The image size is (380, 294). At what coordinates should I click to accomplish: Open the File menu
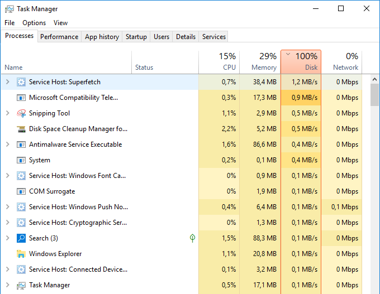[9, 23]
